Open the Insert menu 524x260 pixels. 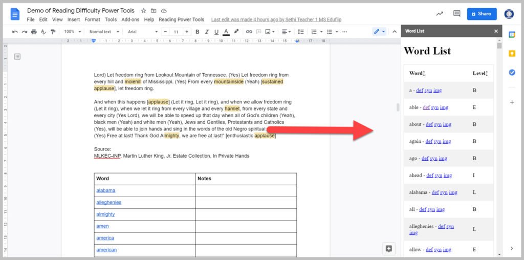(74, 19)
